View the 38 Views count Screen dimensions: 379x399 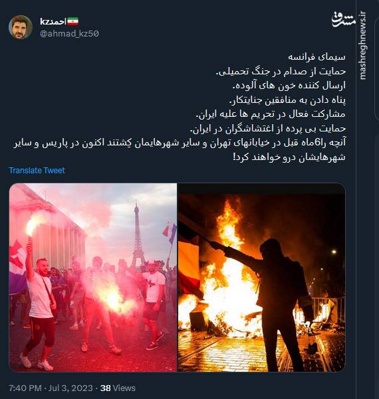click(118, 388)
